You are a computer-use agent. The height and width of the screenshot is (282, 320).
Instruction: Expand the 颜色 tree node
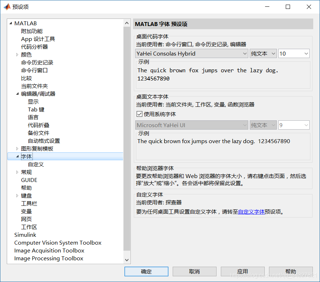(x=17, y=54)
